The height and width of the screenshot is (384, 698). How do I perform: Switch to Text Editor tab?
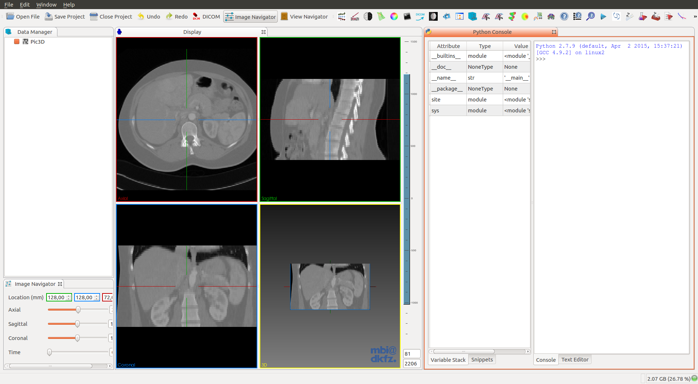click(x=575, y=359)
